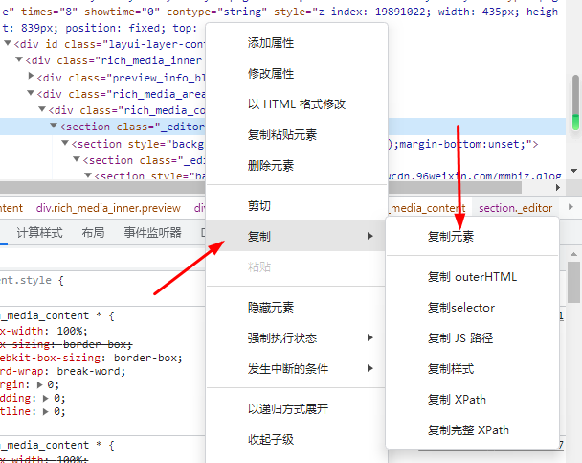Image resolution: width=582 pixels, height=463 pixels.
Task: Open the 复制 submenu entry
Action: [297, 236]
